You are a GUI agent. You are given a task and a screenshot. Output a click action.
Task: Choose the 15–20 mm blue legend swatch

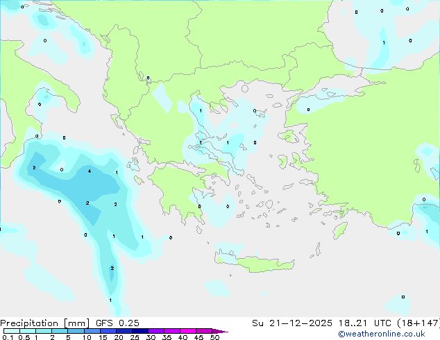click(x=108, y=331)
